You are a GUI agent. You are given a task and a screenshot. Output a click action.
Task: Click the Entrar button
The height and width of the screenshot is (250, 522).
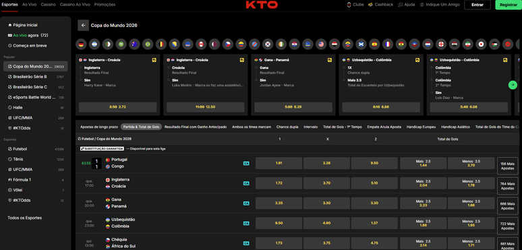click(x=477, y=5)
